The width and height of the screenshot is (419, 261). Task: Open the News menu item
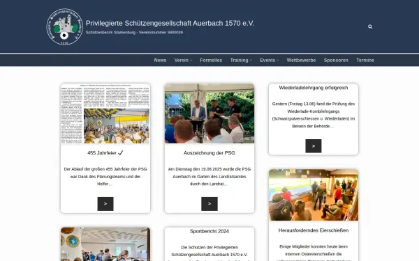click(x=160, y=60)
